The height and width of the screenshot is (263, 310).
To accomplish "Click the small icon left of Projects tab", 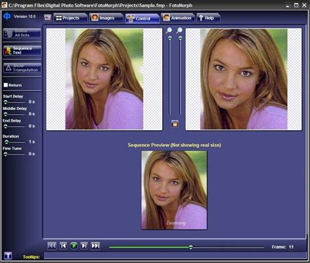I will pyautogui.click(x=48, y=18).
